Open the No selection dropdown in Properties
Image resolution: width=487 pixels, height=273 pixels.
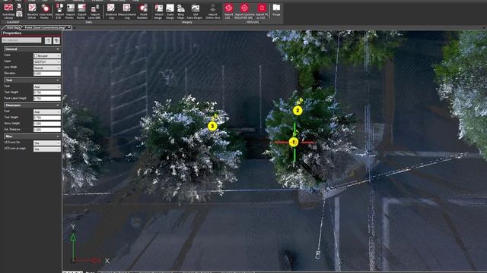click(x=21, y=40)
